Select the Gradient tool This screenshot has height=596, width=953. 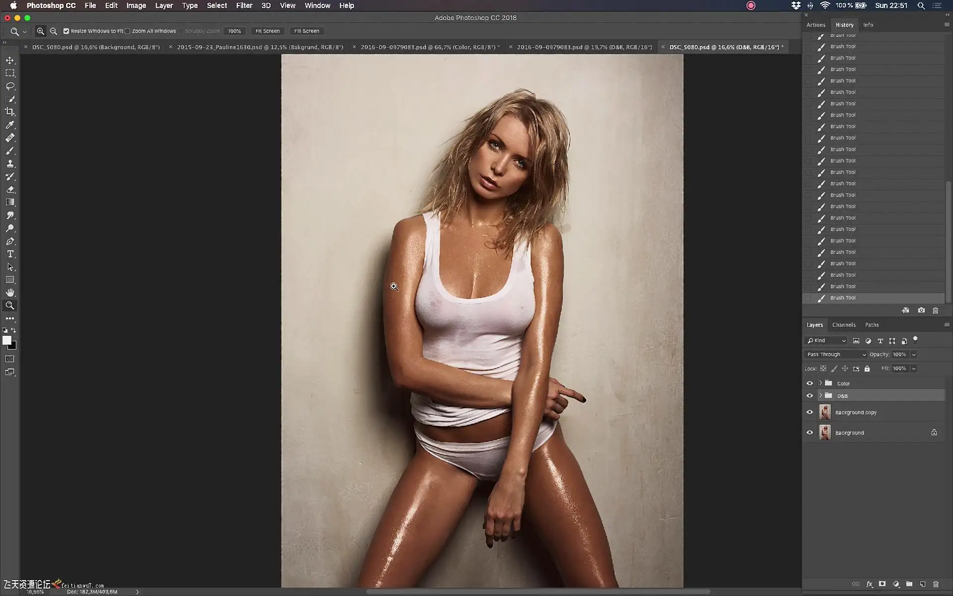click(x=10, y=202)
